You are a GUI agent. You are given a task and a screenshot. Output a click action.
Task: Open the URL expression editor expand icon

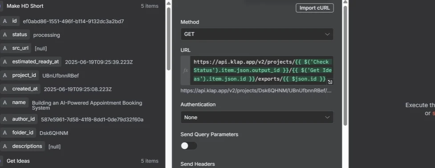[x=330, y=82]
